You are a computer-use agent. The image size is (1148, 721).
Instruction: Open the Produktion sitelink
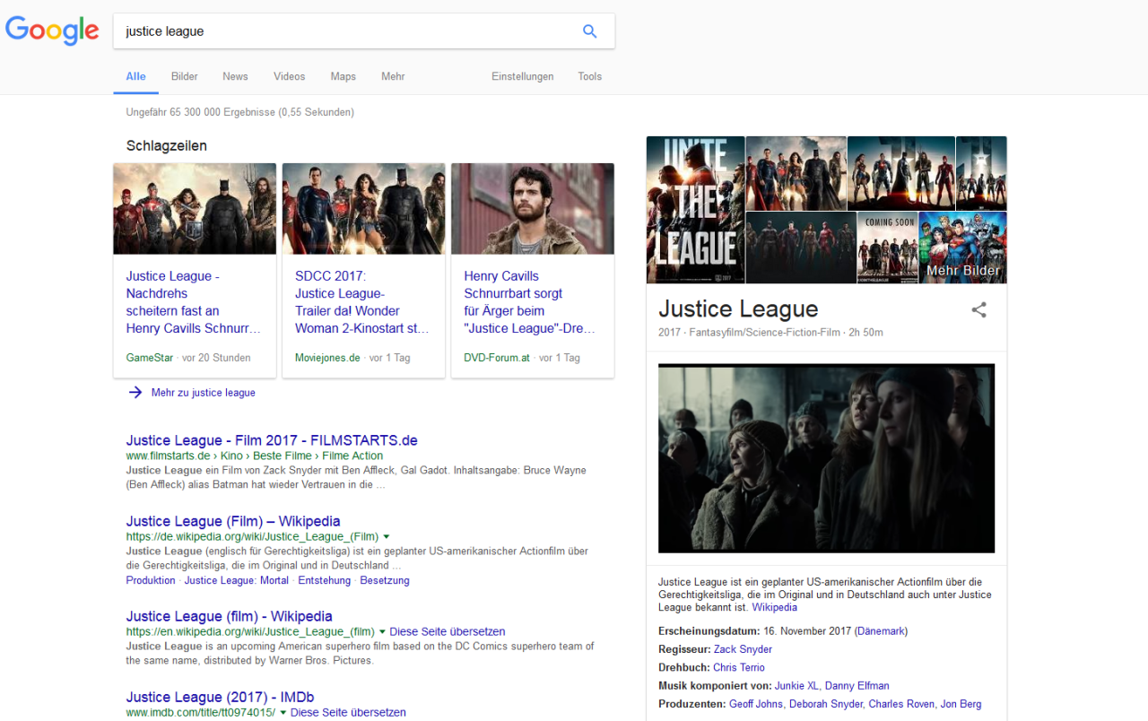(151, 580)
